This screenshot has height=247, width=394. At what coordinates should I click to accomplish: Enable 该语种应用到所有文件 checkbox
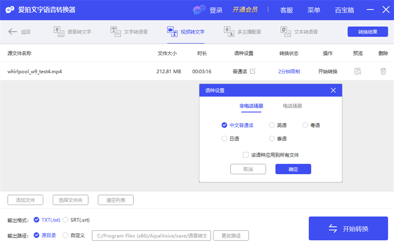[x=246, y=155]
